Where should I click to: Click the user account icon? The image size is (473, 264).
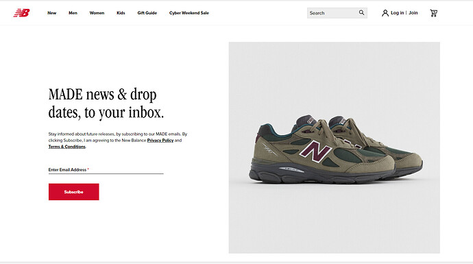(x=385, y=13)
